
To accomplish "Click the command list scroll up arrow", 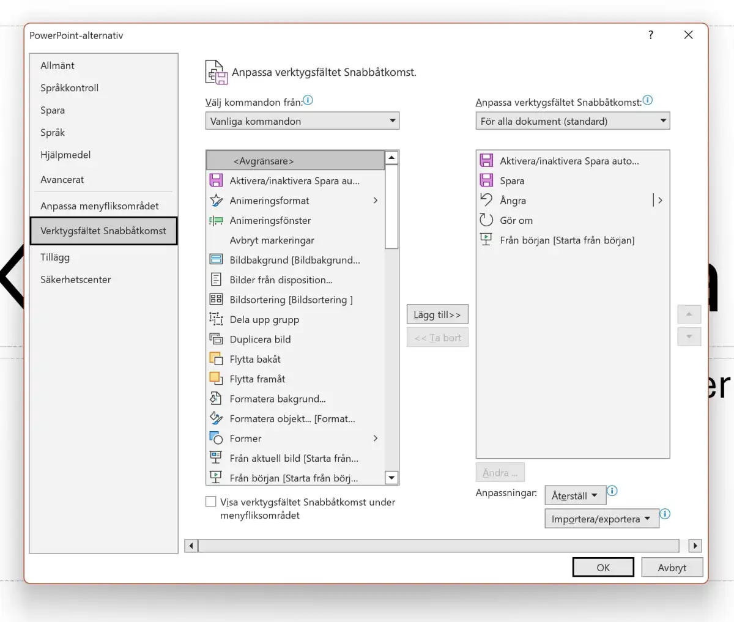I will 391,157.
